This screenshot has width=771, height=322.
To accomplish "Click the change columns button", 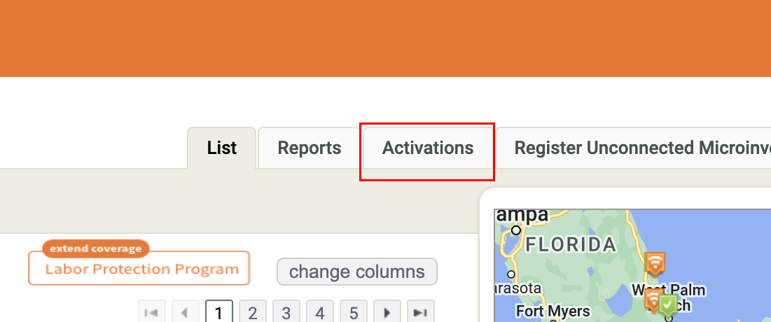I will pyautogui.click(x=357, y=272).
